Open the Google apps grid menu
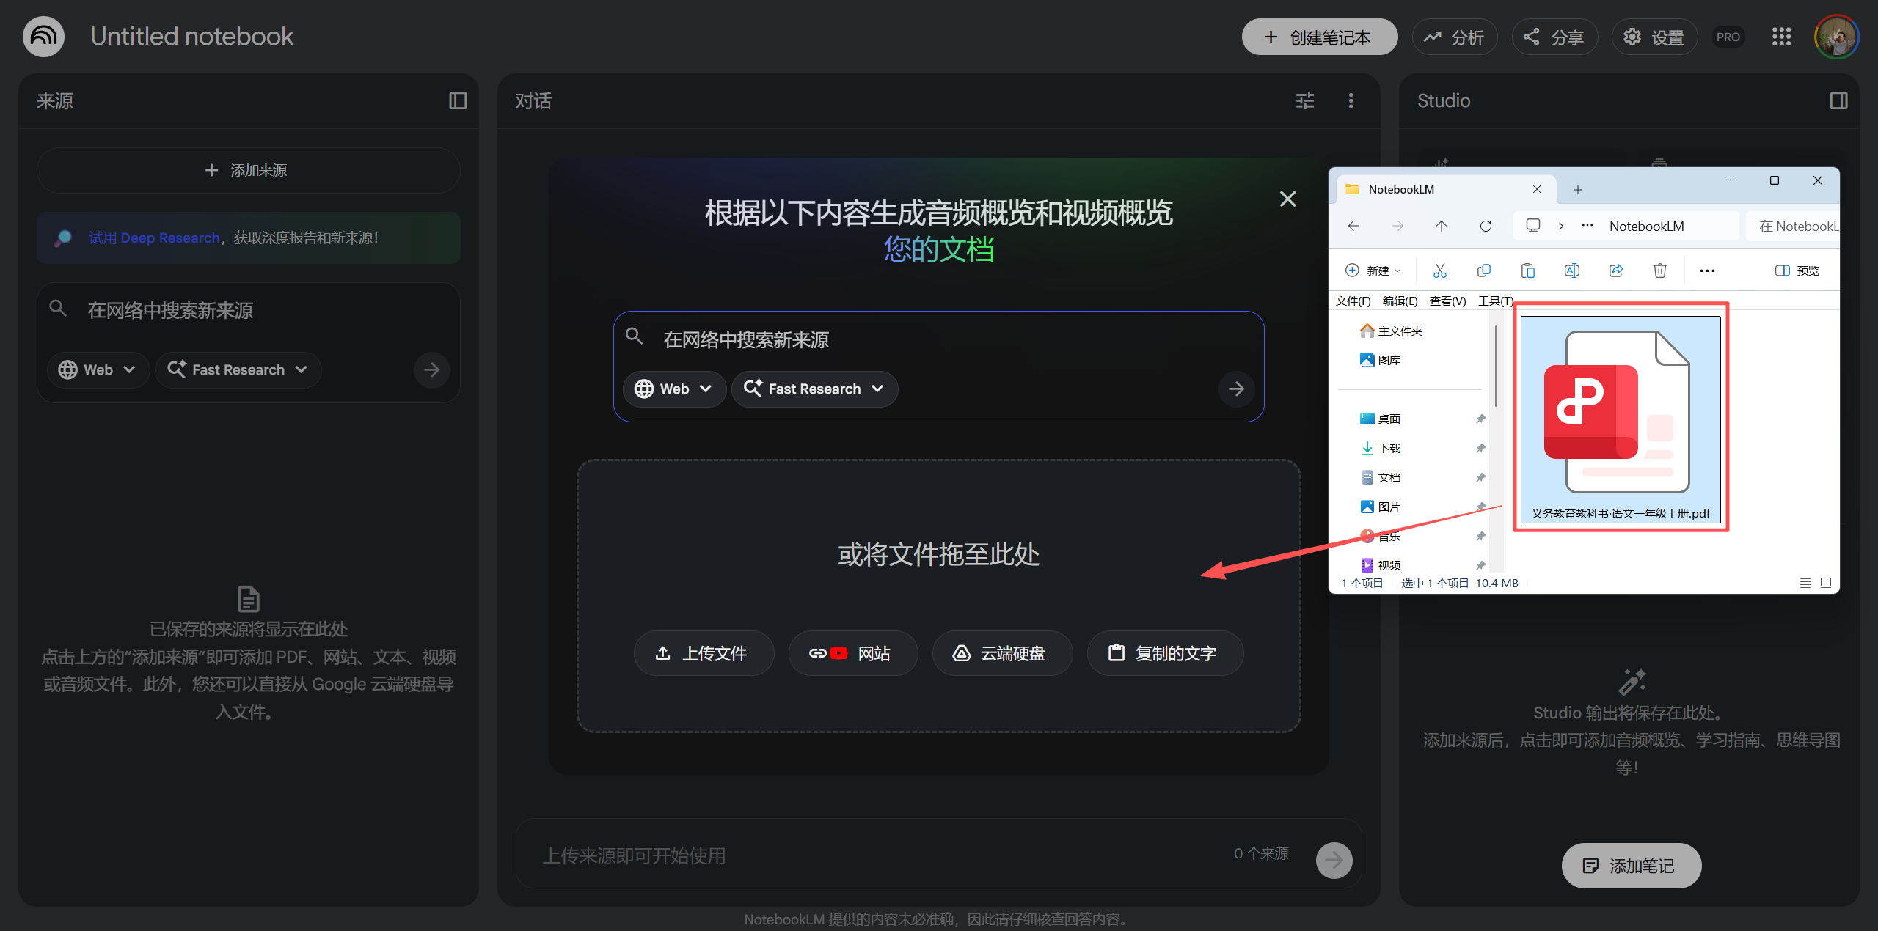The image size is (1878, 931). (x=1781, y=37)
